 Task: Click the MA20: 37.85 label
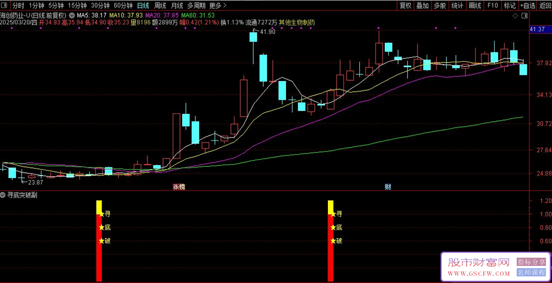click(162, 15)
